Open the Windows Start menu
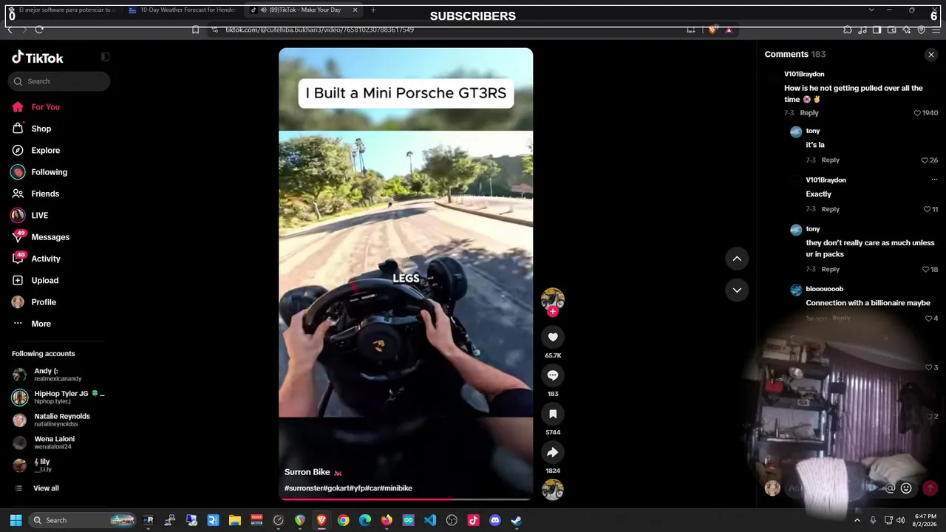Viewport: 946px width, 532px height. pyautogui.click(x=16, y=520)
